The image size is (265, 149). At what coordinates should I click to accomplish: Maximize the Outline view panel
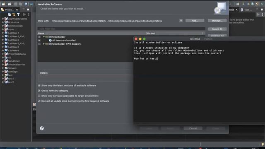click(x=262, y=10)
